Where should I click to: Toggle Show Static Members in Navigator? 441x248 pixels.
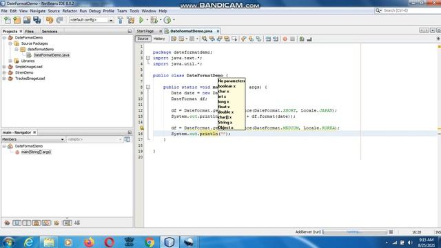coord(27,223)
